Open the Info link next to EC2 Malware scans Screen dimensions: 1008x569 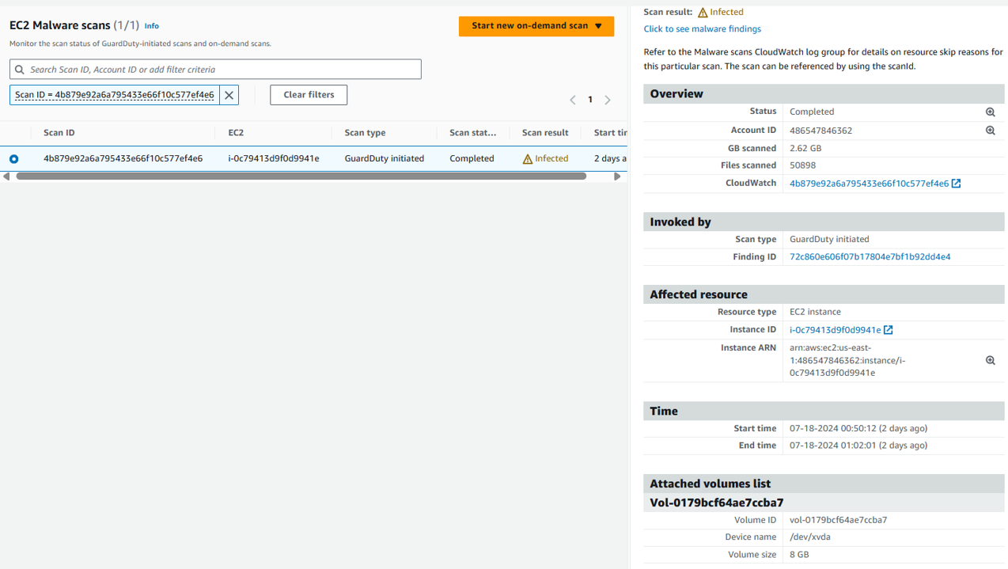(x=151, y=26)
